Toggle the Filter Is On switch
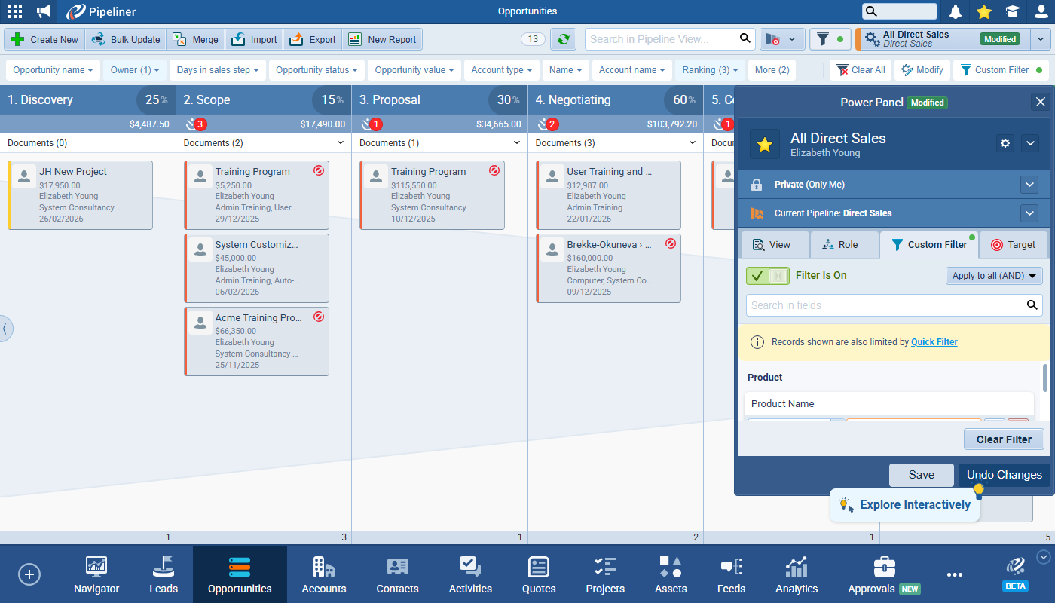 click(768, 276)
